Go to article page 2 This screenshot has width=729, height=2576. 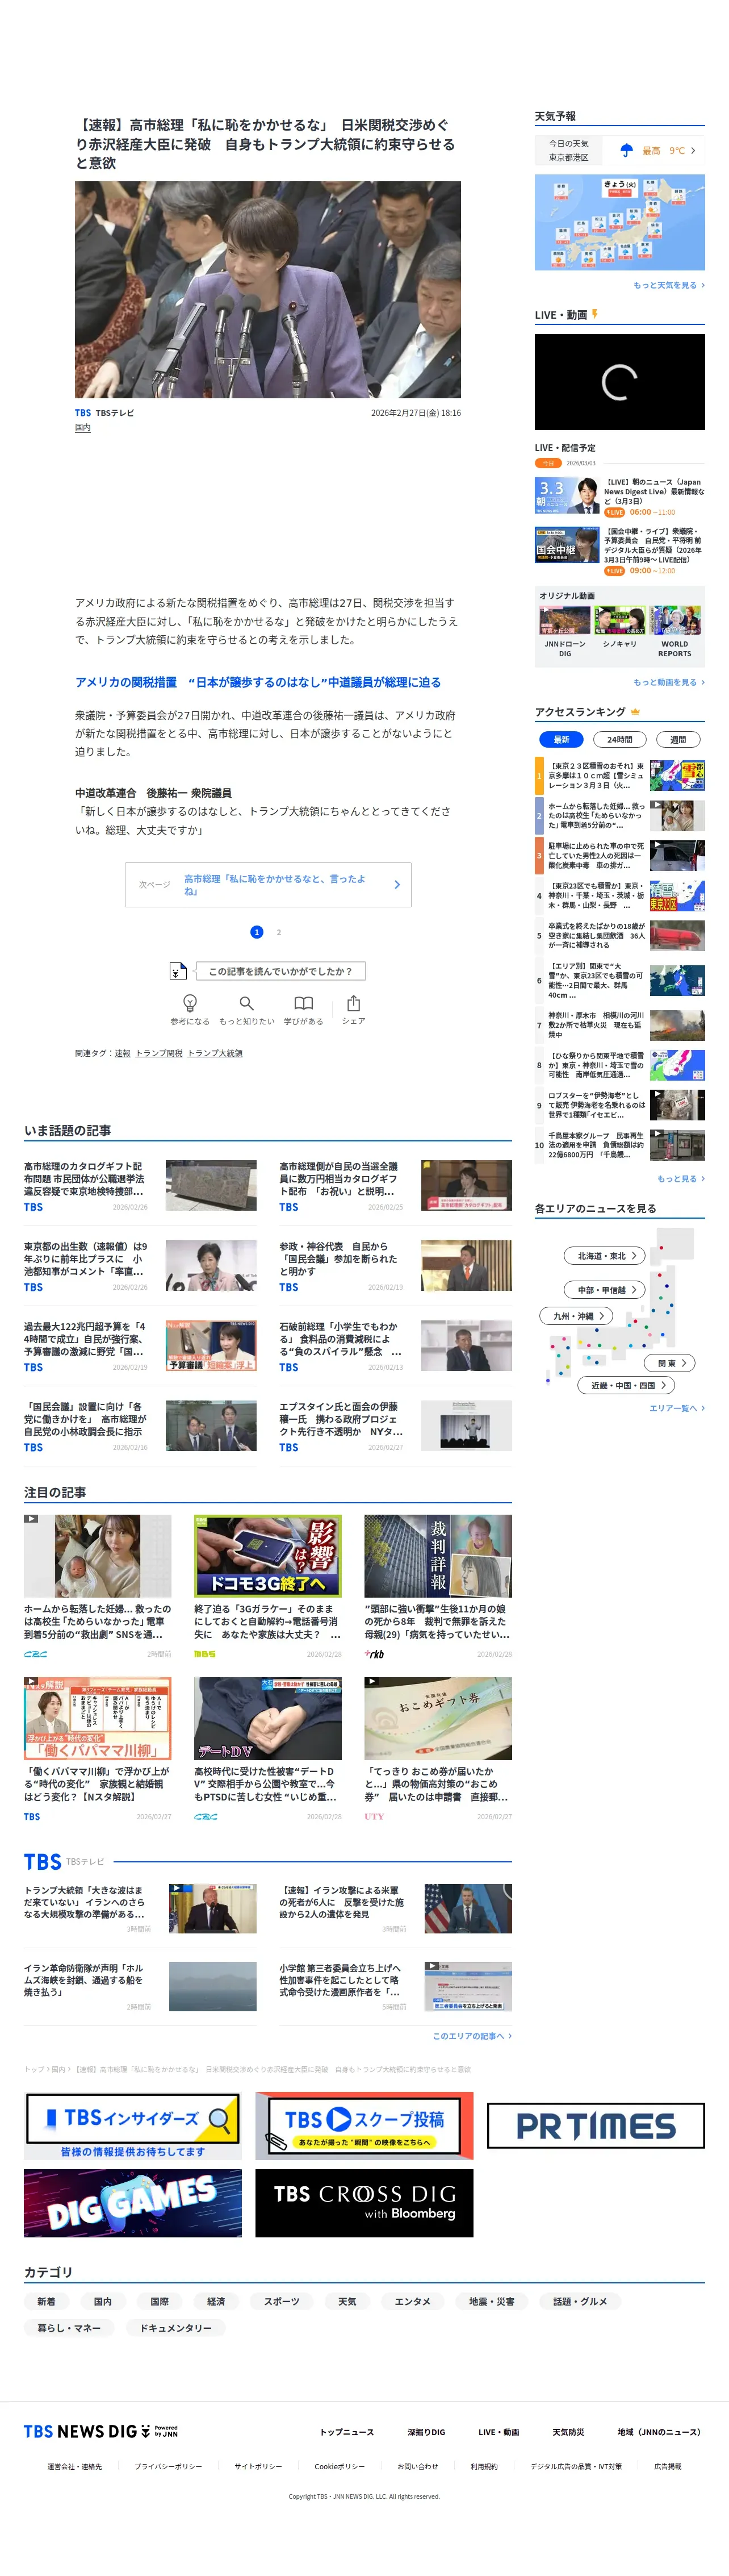point(279,932)
